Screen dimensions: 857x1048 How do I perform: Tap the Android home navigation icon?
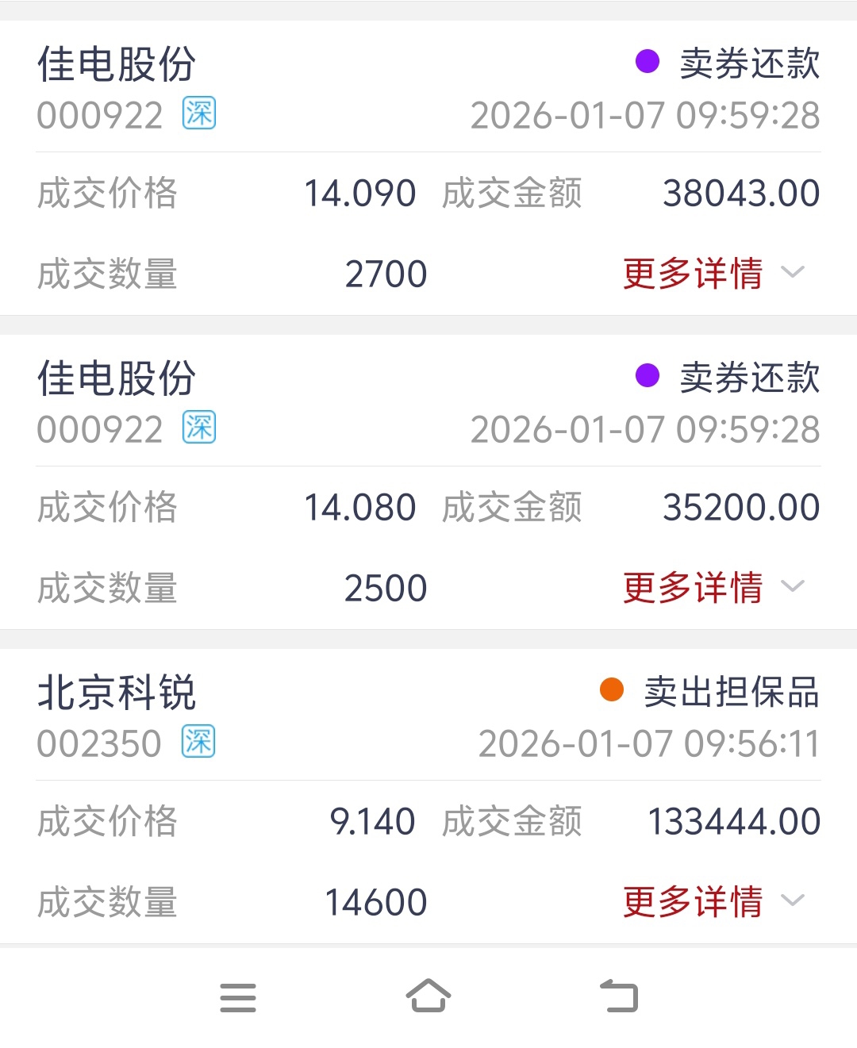pos(428,996)
